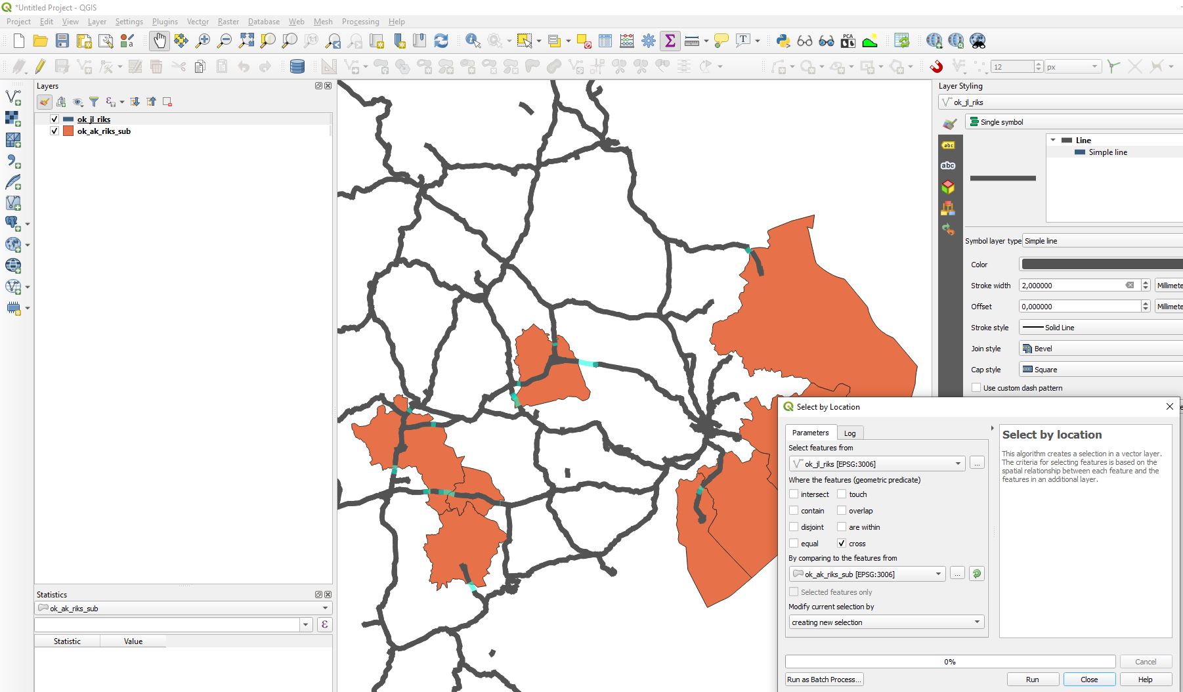Screen dimensions: 1183x692
Task: Check the equal predicate
Action: tap(794, 544)
